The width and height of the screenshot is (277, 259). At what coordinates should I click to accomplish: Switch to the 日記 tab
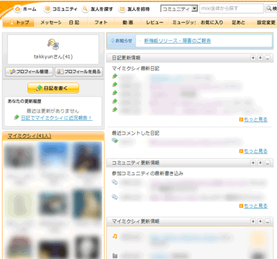point(74,22)
